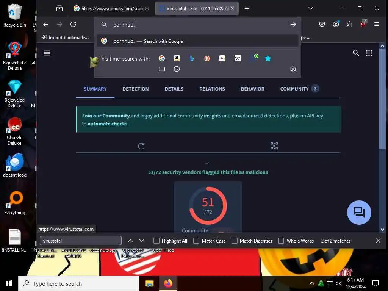Open a new browser tab
The image size is (388, 291).
point(247,9)
